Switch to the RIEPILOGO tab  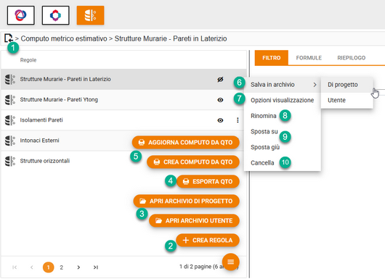(351, 58)
